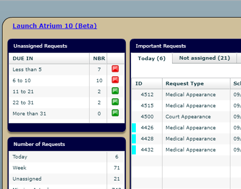Viewport: 241px width, 189px height.
Task: Click the '6 to 10' row label
Action: (22, 81)
